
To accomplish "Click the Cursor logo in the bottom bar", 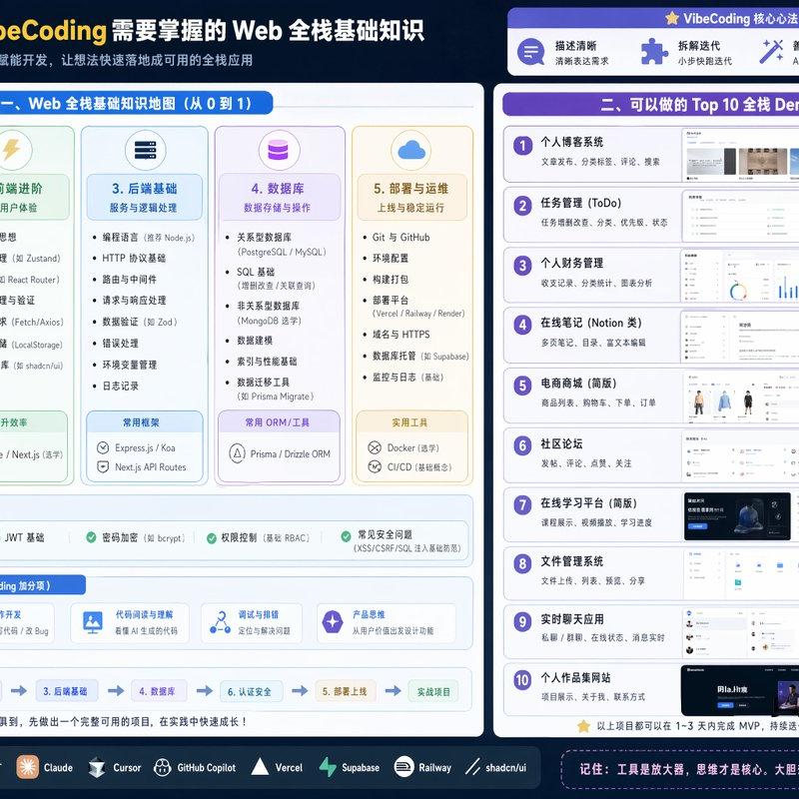I will [x=96, y=767].
